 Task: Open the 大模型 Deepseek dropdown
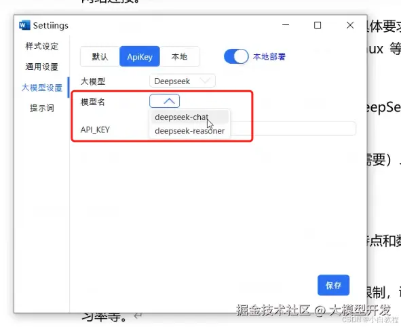click(x=183, y=81)
